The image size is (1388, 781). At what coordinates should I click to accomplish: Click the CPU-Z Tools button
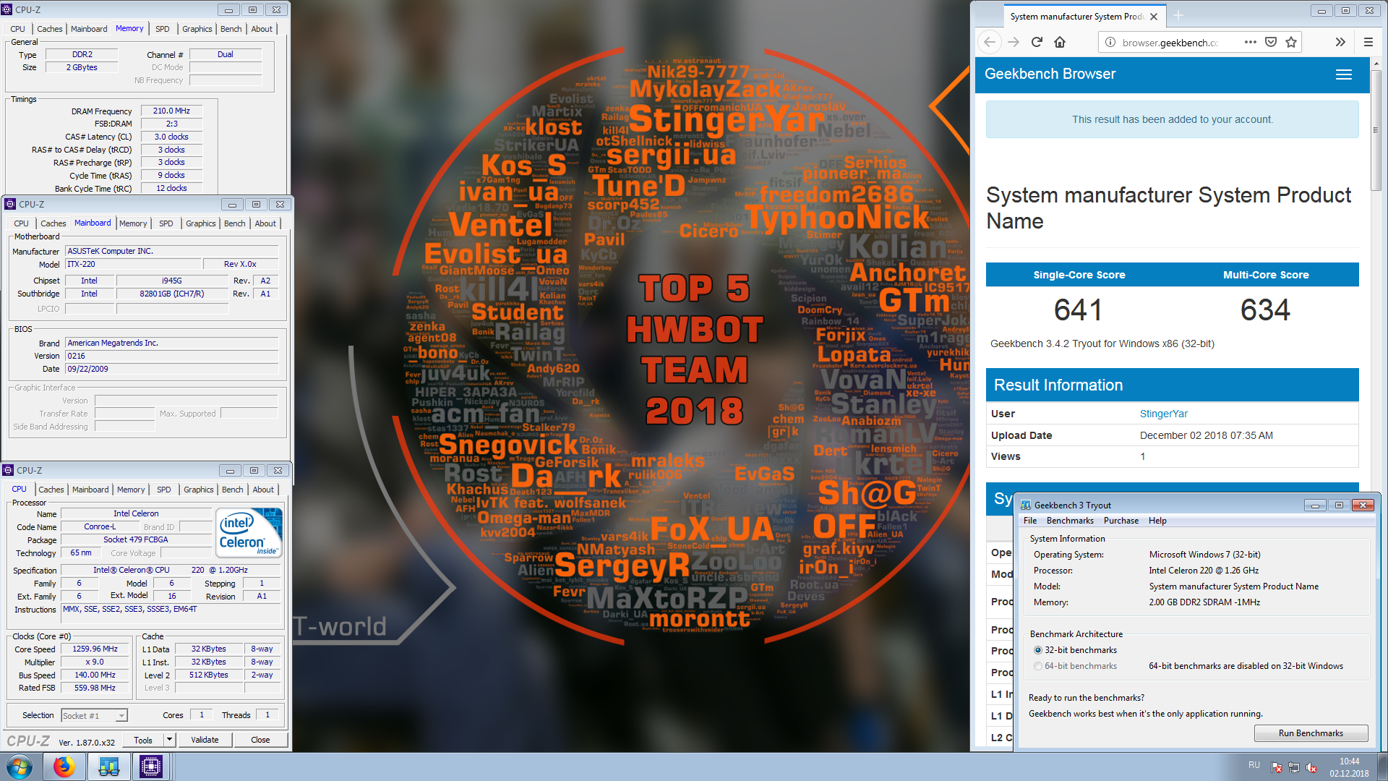[x=143, y=740]
